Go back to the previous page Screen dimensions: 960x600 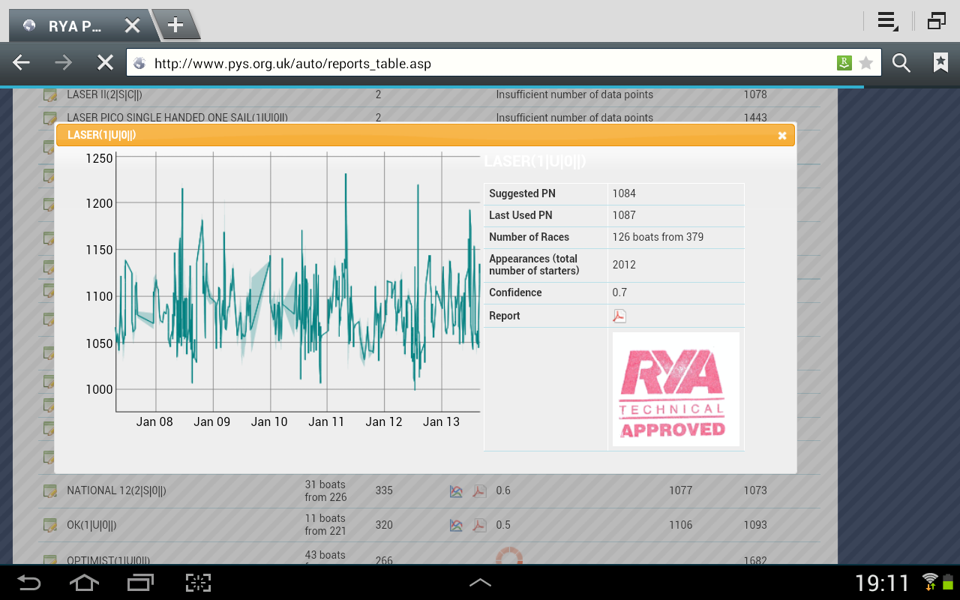tap(21, 63)
